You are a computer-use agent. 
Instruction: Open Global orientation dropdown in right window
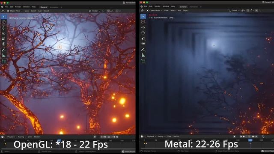coord(234,10)
